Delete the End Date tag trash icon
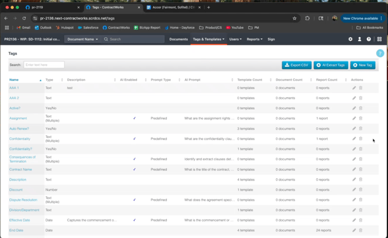 pos(361,230)
